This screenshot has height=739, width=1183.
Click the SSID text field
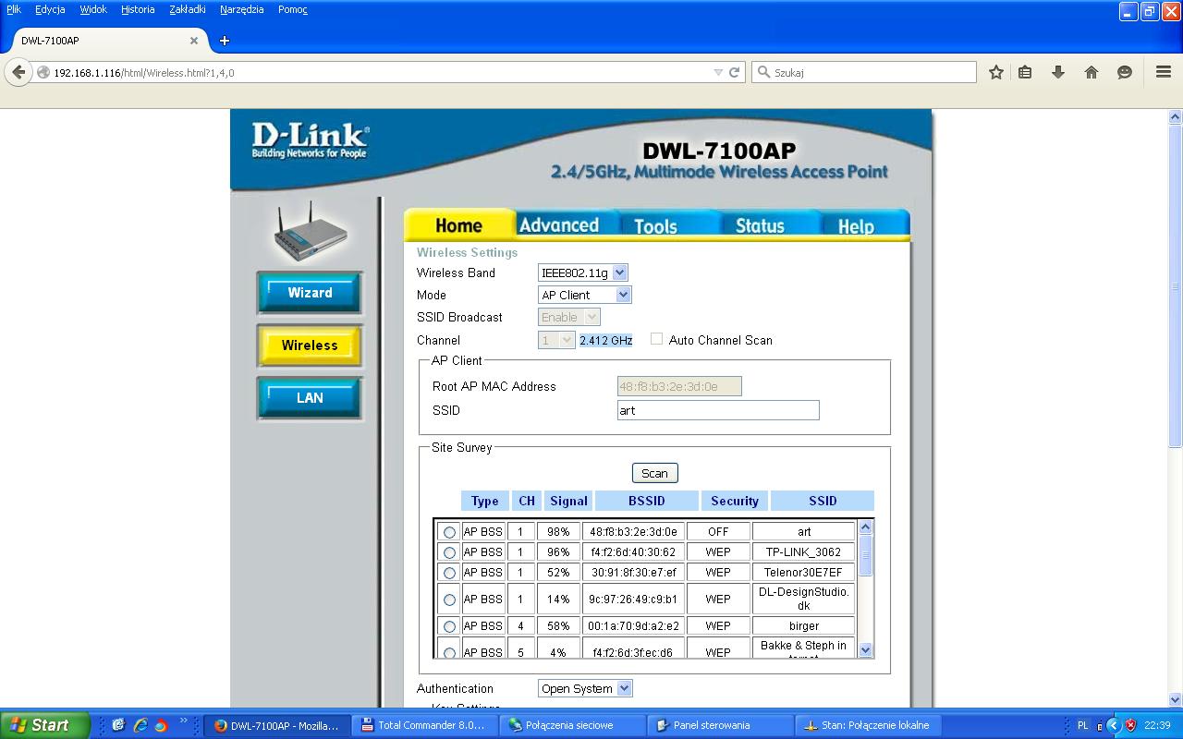718,410
